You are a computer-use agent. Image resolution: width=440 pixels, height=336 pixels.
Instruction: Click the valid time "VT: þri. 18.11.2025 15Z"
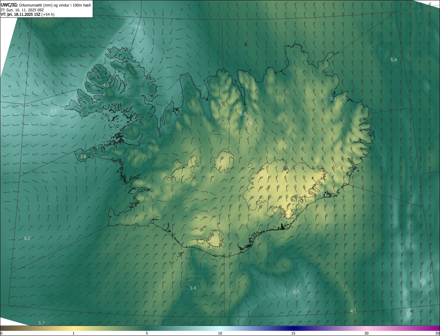tap(20, 14)
